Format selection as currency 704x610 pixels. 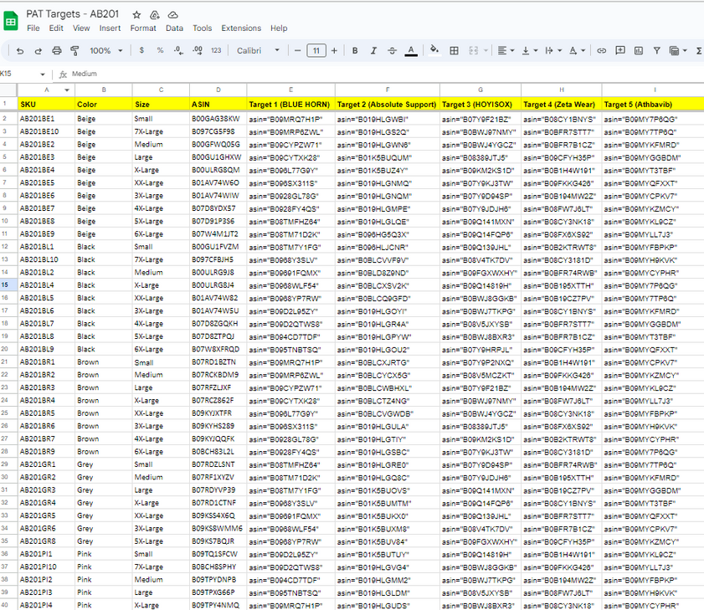141,51
